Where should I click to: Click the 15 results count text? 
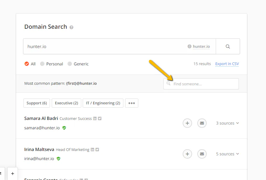(x=202, y=64)
